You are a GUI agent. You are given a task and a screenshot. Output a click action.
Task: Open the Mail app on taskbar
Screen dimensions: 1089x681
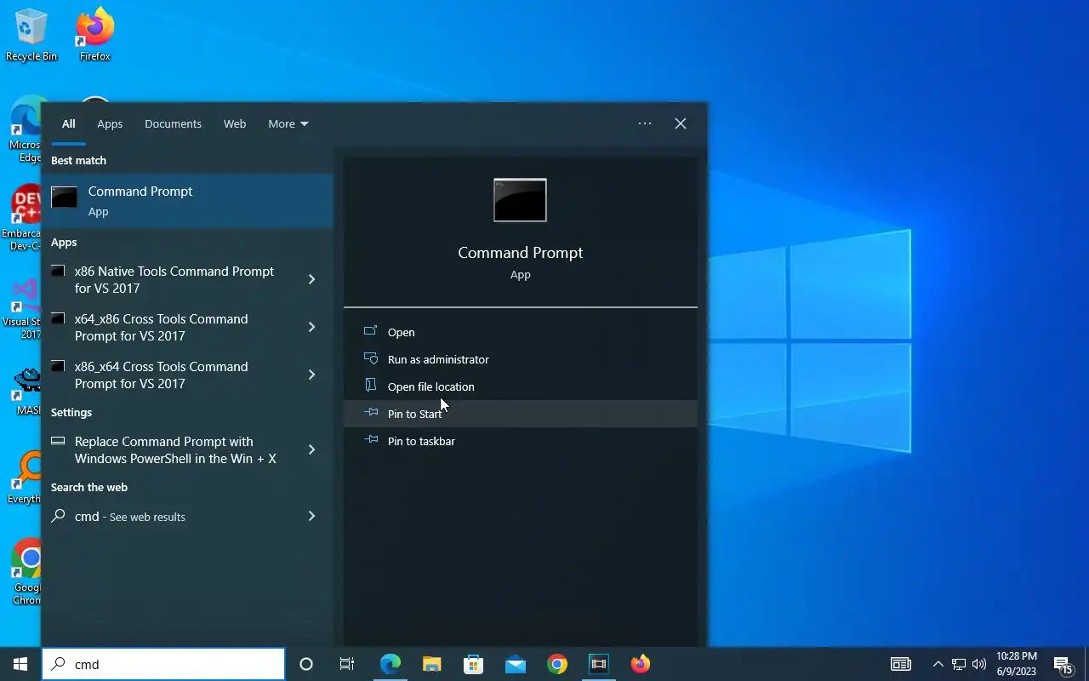coord(515,664)
